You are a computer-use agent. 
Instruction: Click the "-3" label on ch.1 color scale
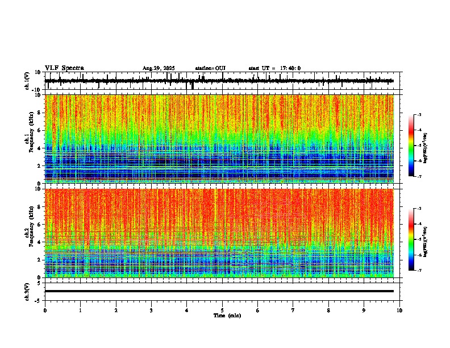[419, 114]
